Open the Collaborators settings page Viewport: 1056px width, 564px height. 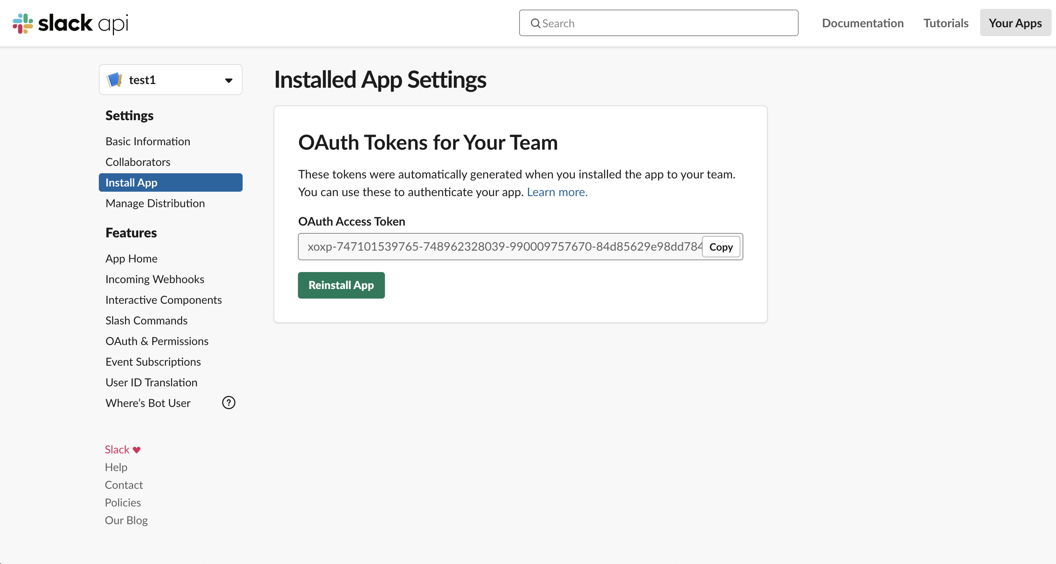[x=138, y=161]
